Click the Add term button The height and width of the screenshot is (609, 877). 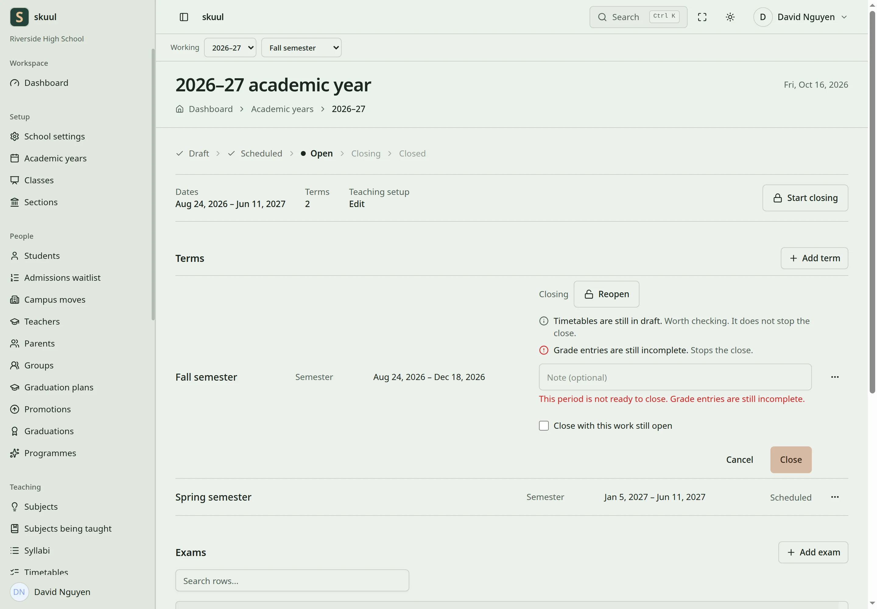pos(814,258)
